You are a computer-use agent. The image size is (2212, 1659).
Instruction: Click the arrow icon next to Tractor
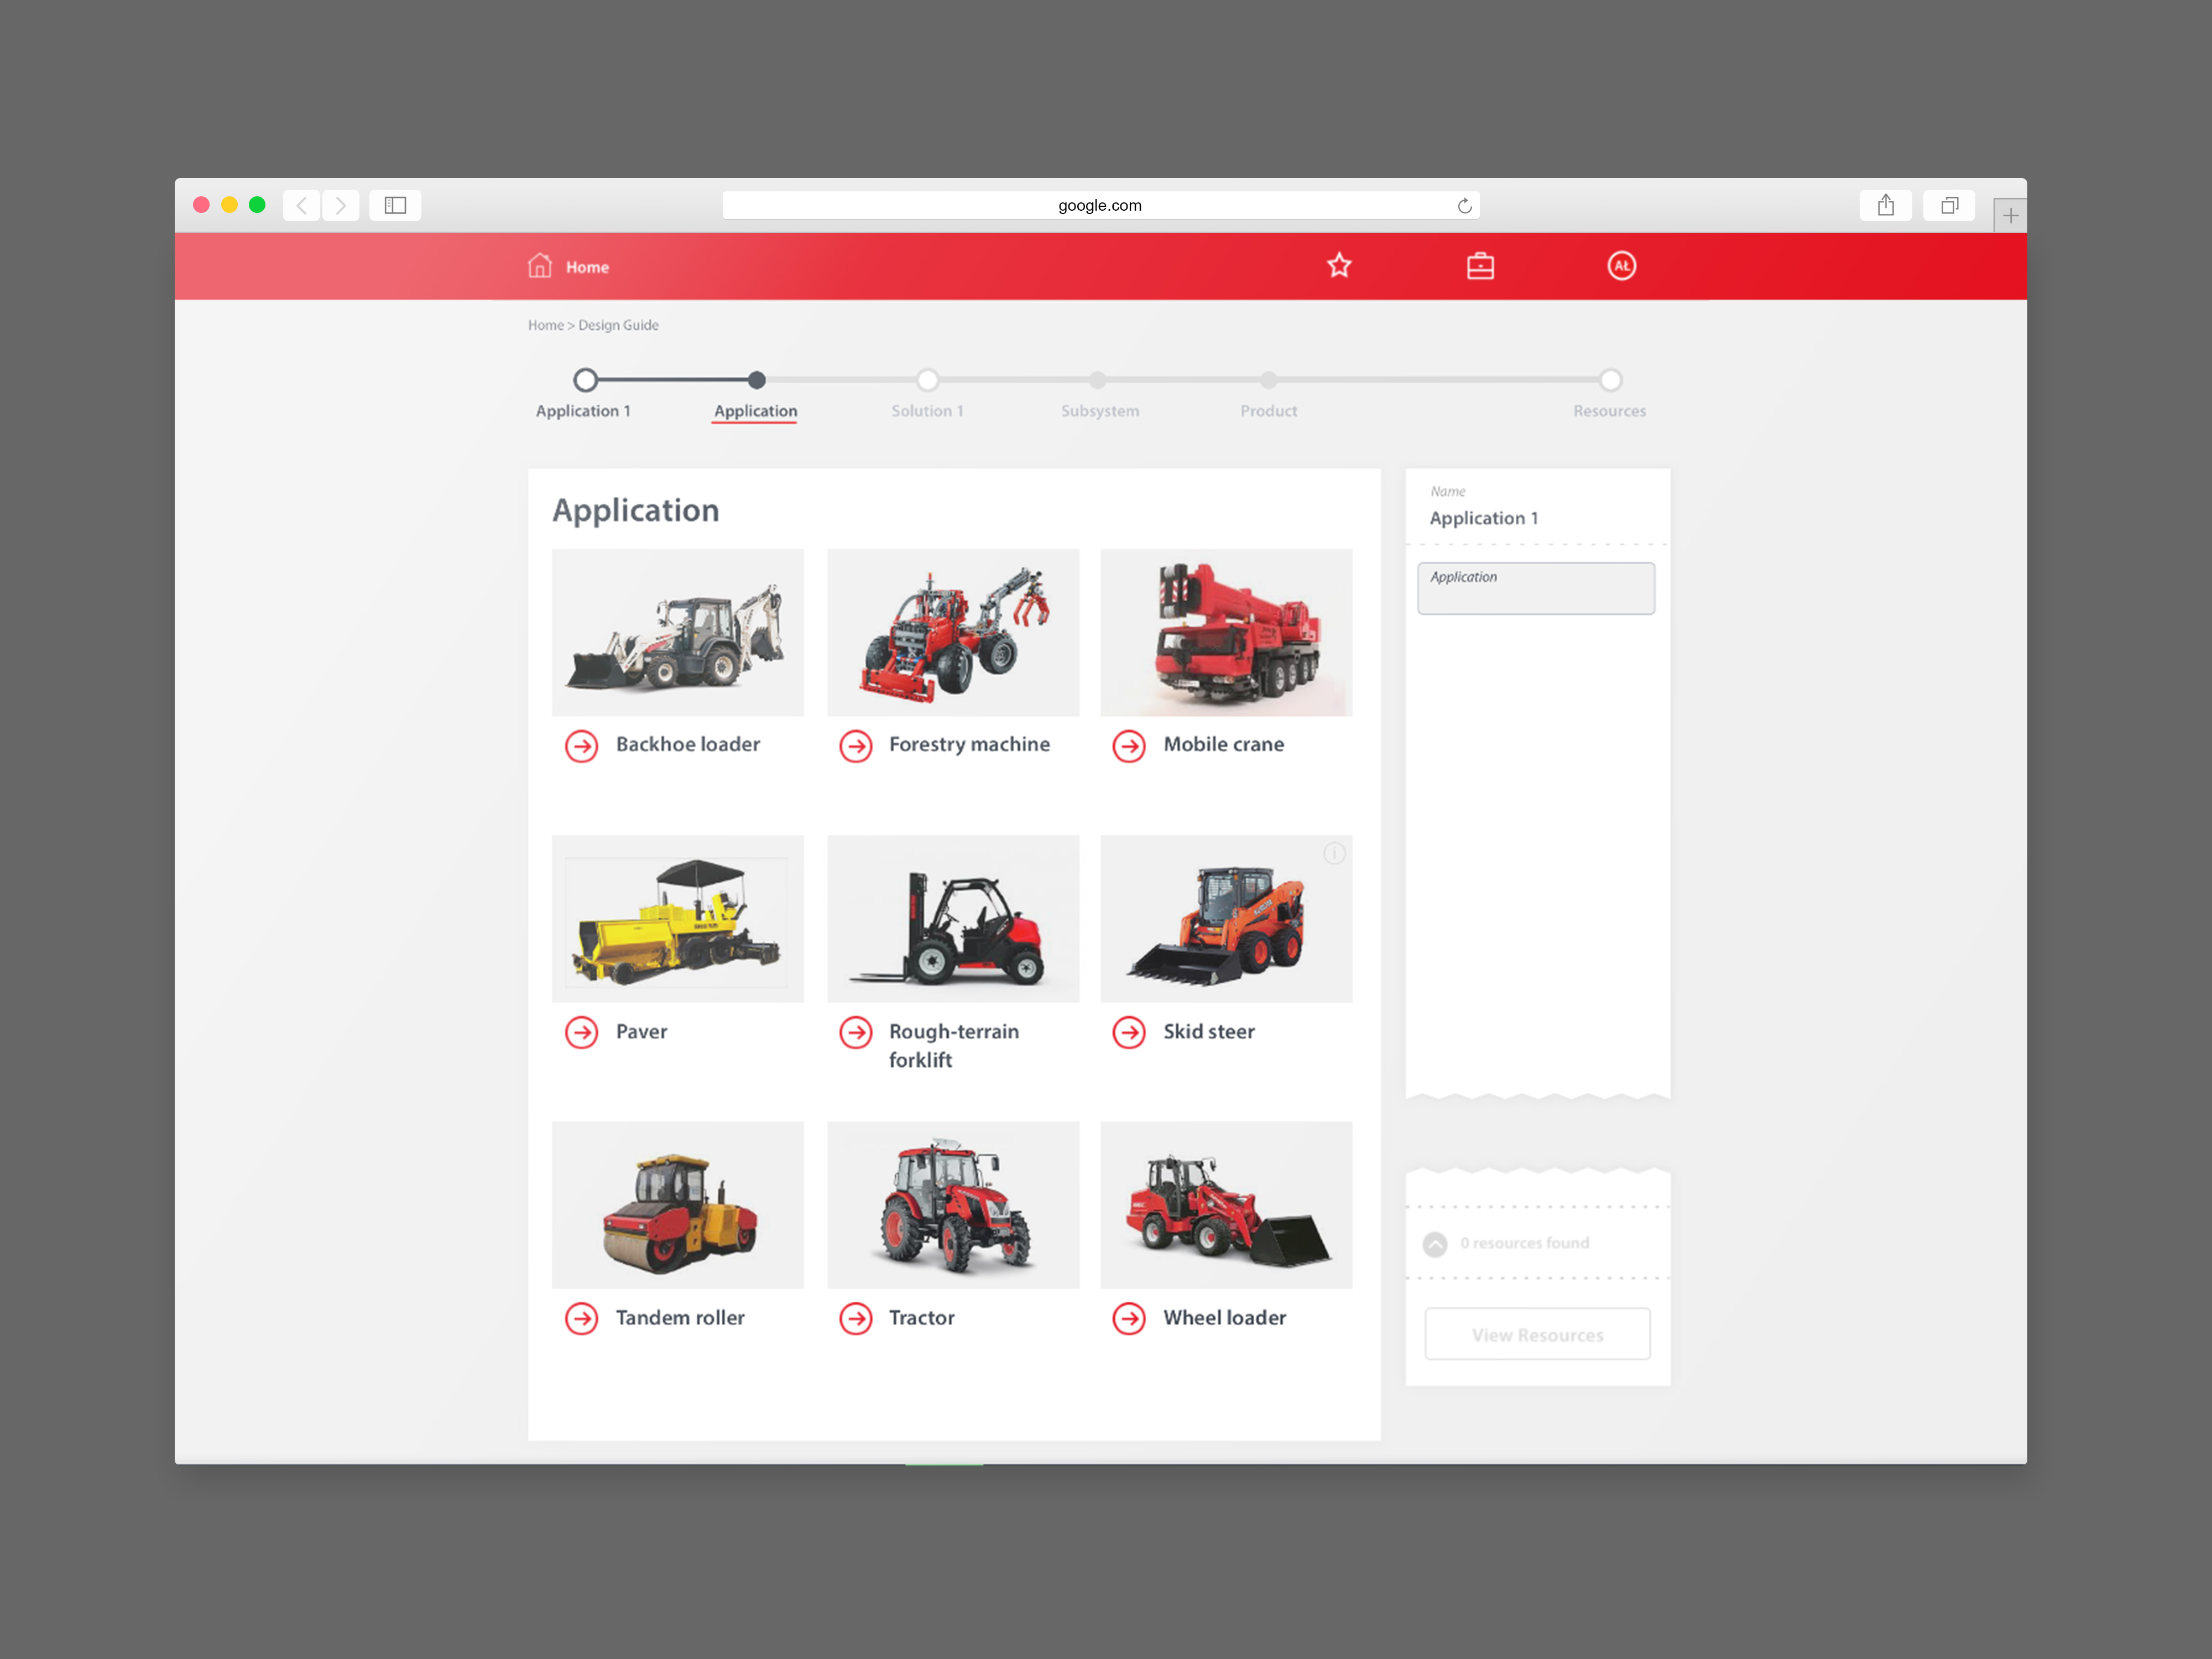pos(856,1319)
